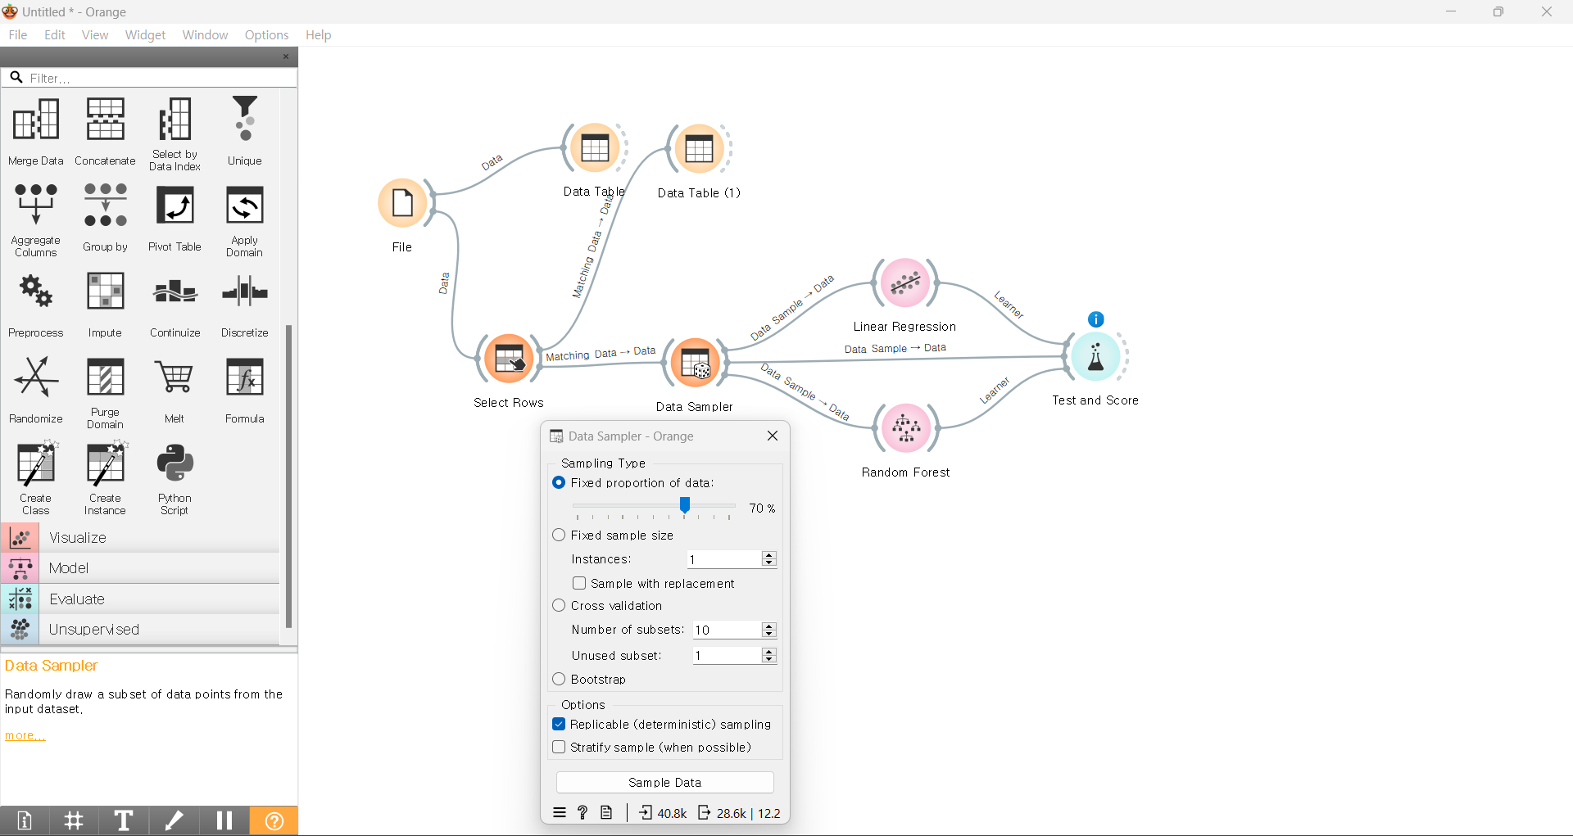1573x836 pixels.
Task: Select the Merge Data widget
Action: point(35,131)
